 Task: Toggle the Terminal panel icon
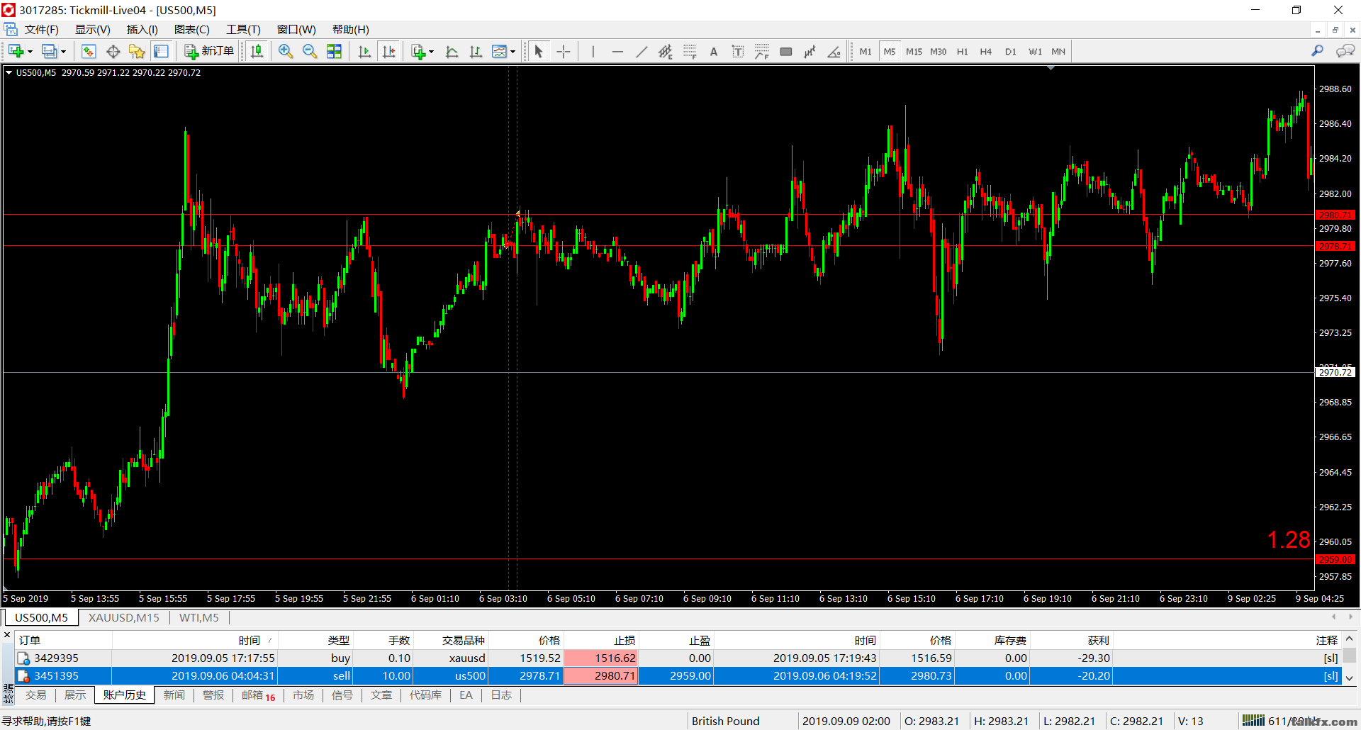(161, 51)
